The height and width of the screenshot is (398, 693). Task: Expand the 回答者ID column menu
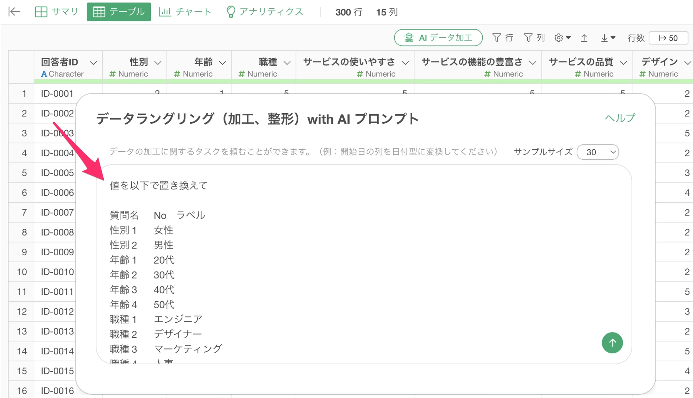(x=93, y=63)
